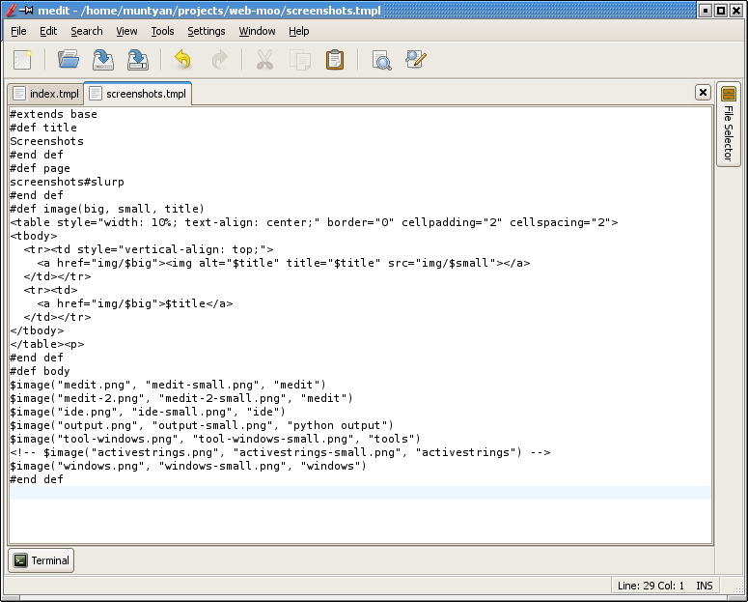The width and height of the screenshot is (748, 602).
Task: Close the current document tab
Action: pyautogui.click(x=703, y=93)
